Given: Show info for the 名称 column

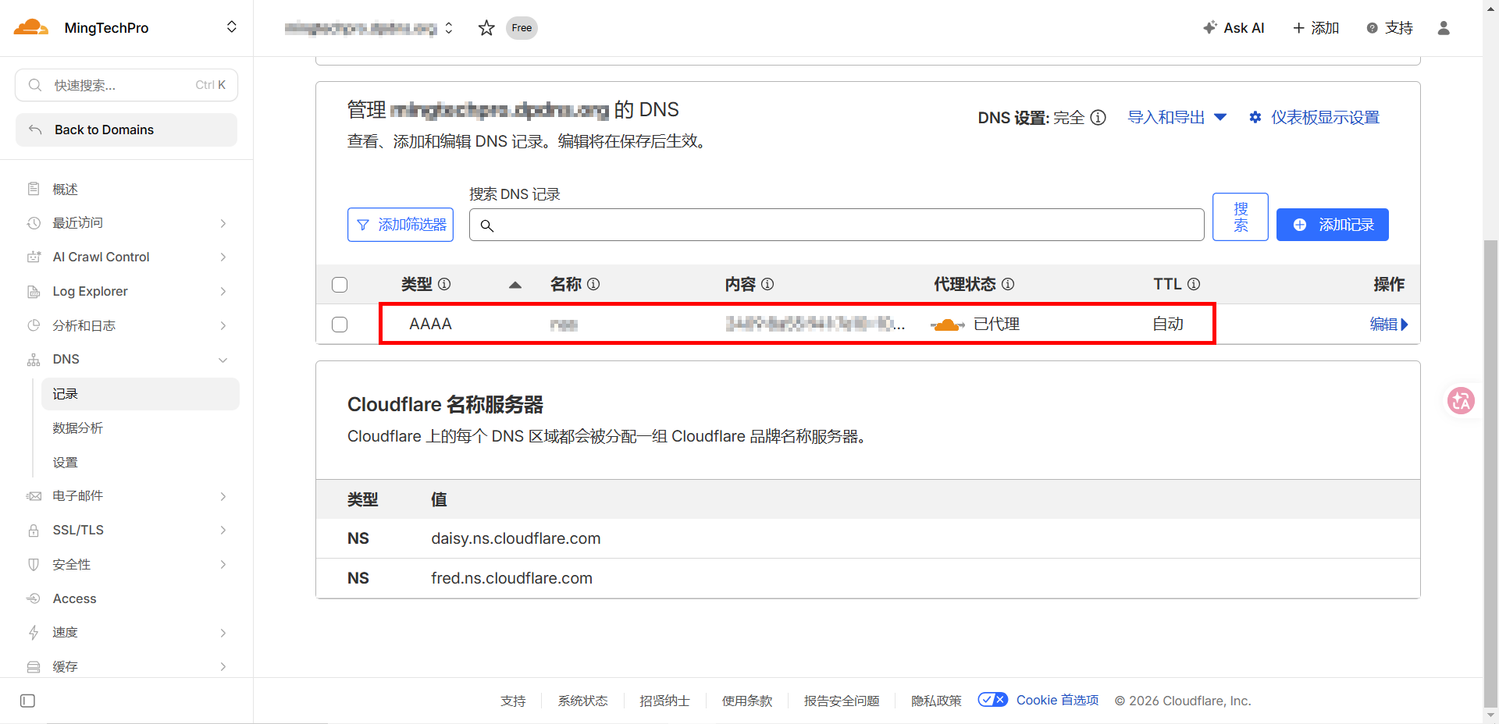Looking at the screenshot, I should 593,284.
